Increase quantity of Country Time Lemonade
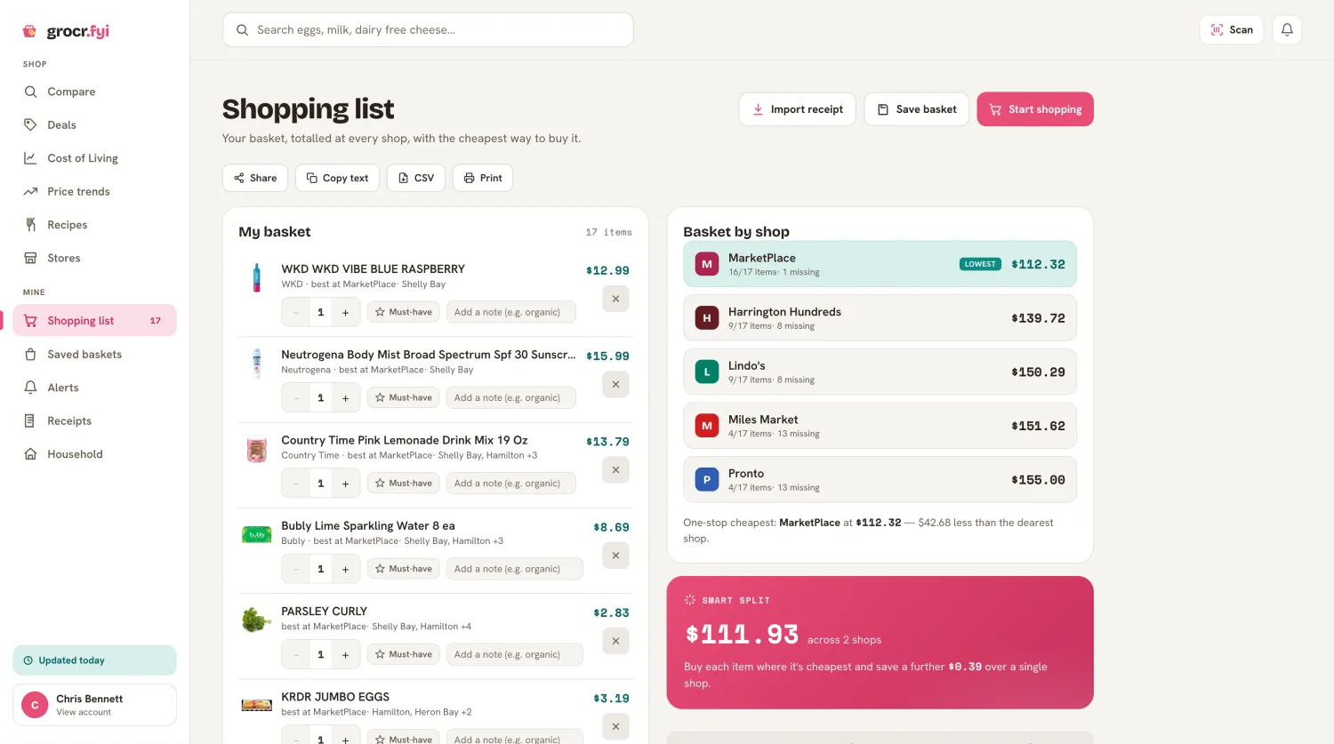 [346, 484]
